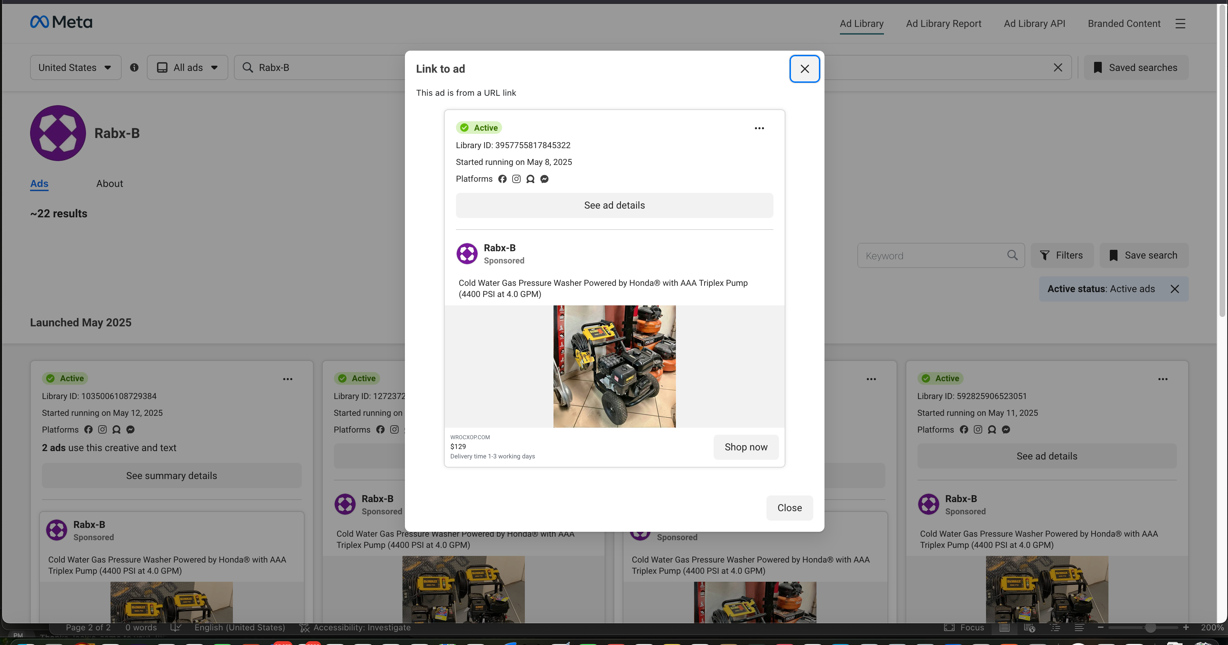The image size is (1228, 645).
Task: Click the Messenger platform icon in the dialog
Action: pyautogui.click(x=544, y=179)
